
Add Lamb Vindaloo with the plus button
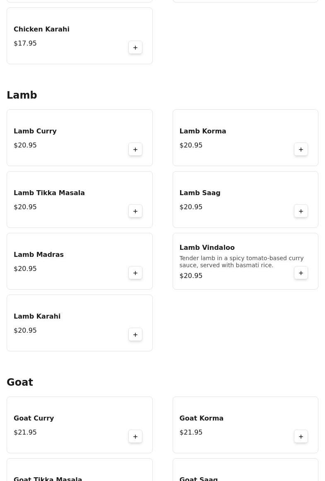[x=301, y=273]
